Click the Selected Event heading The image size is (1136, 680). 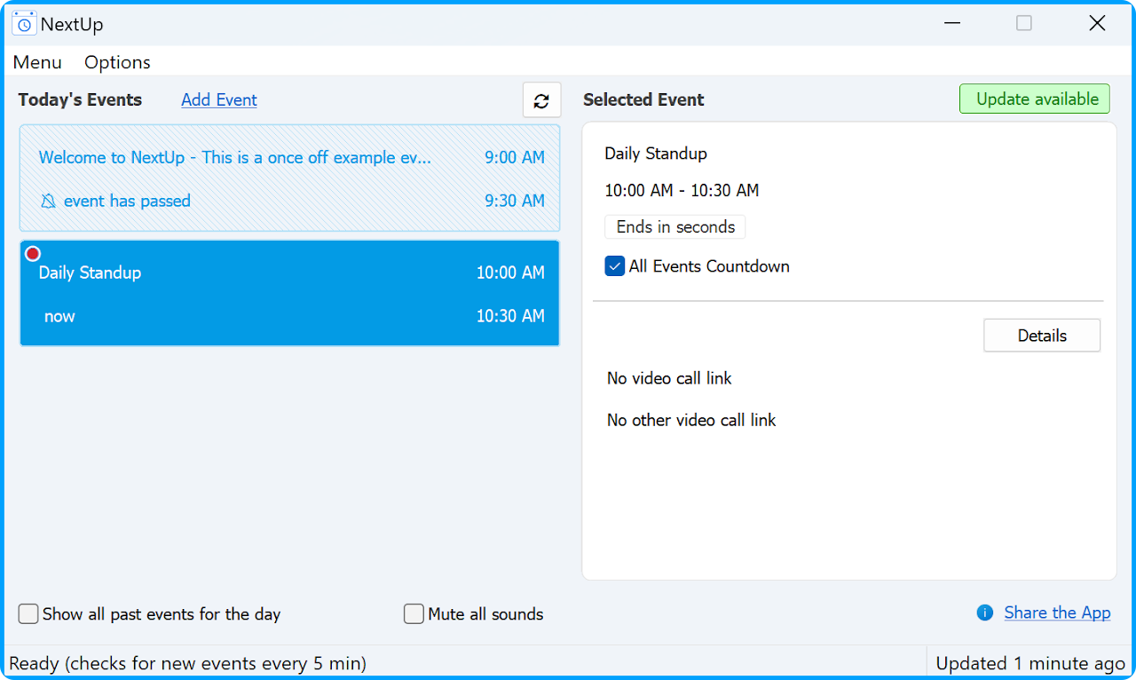point(643,100)
